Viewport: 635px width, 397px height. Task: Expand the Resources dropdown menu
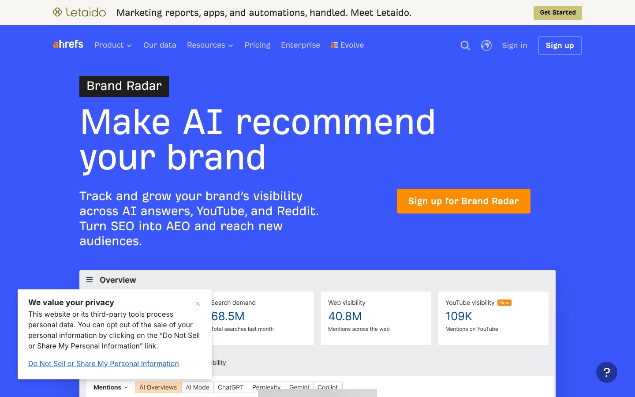tap(210, 45)
